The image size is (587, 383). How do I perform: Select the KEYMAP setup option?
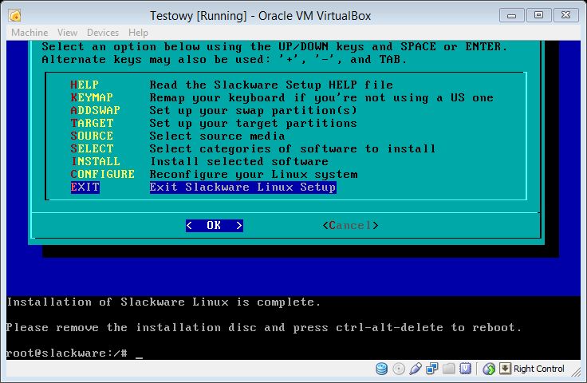tap(92, 97)
